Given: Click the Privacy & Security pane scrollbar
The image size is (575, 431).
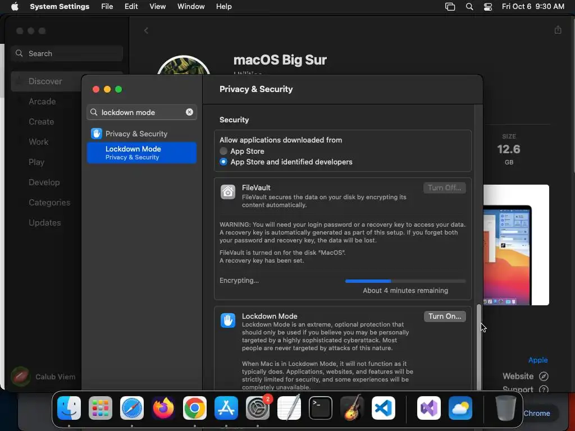Looking at the screenshot, I should coord(478,347).
